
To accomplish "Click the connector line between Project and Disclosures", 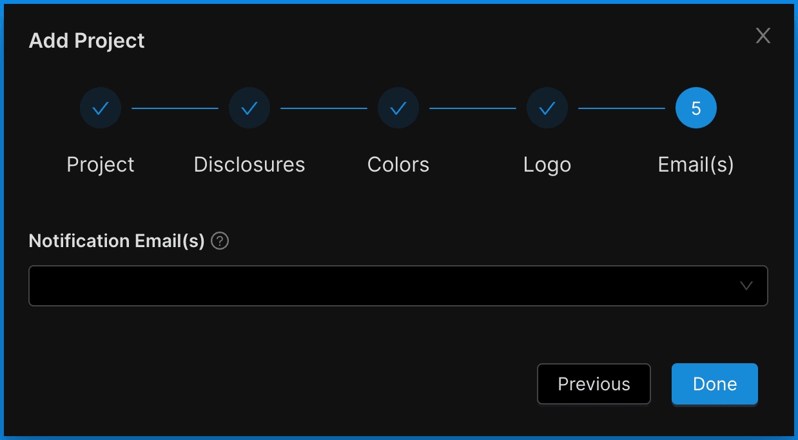I will tap(175, 108).
